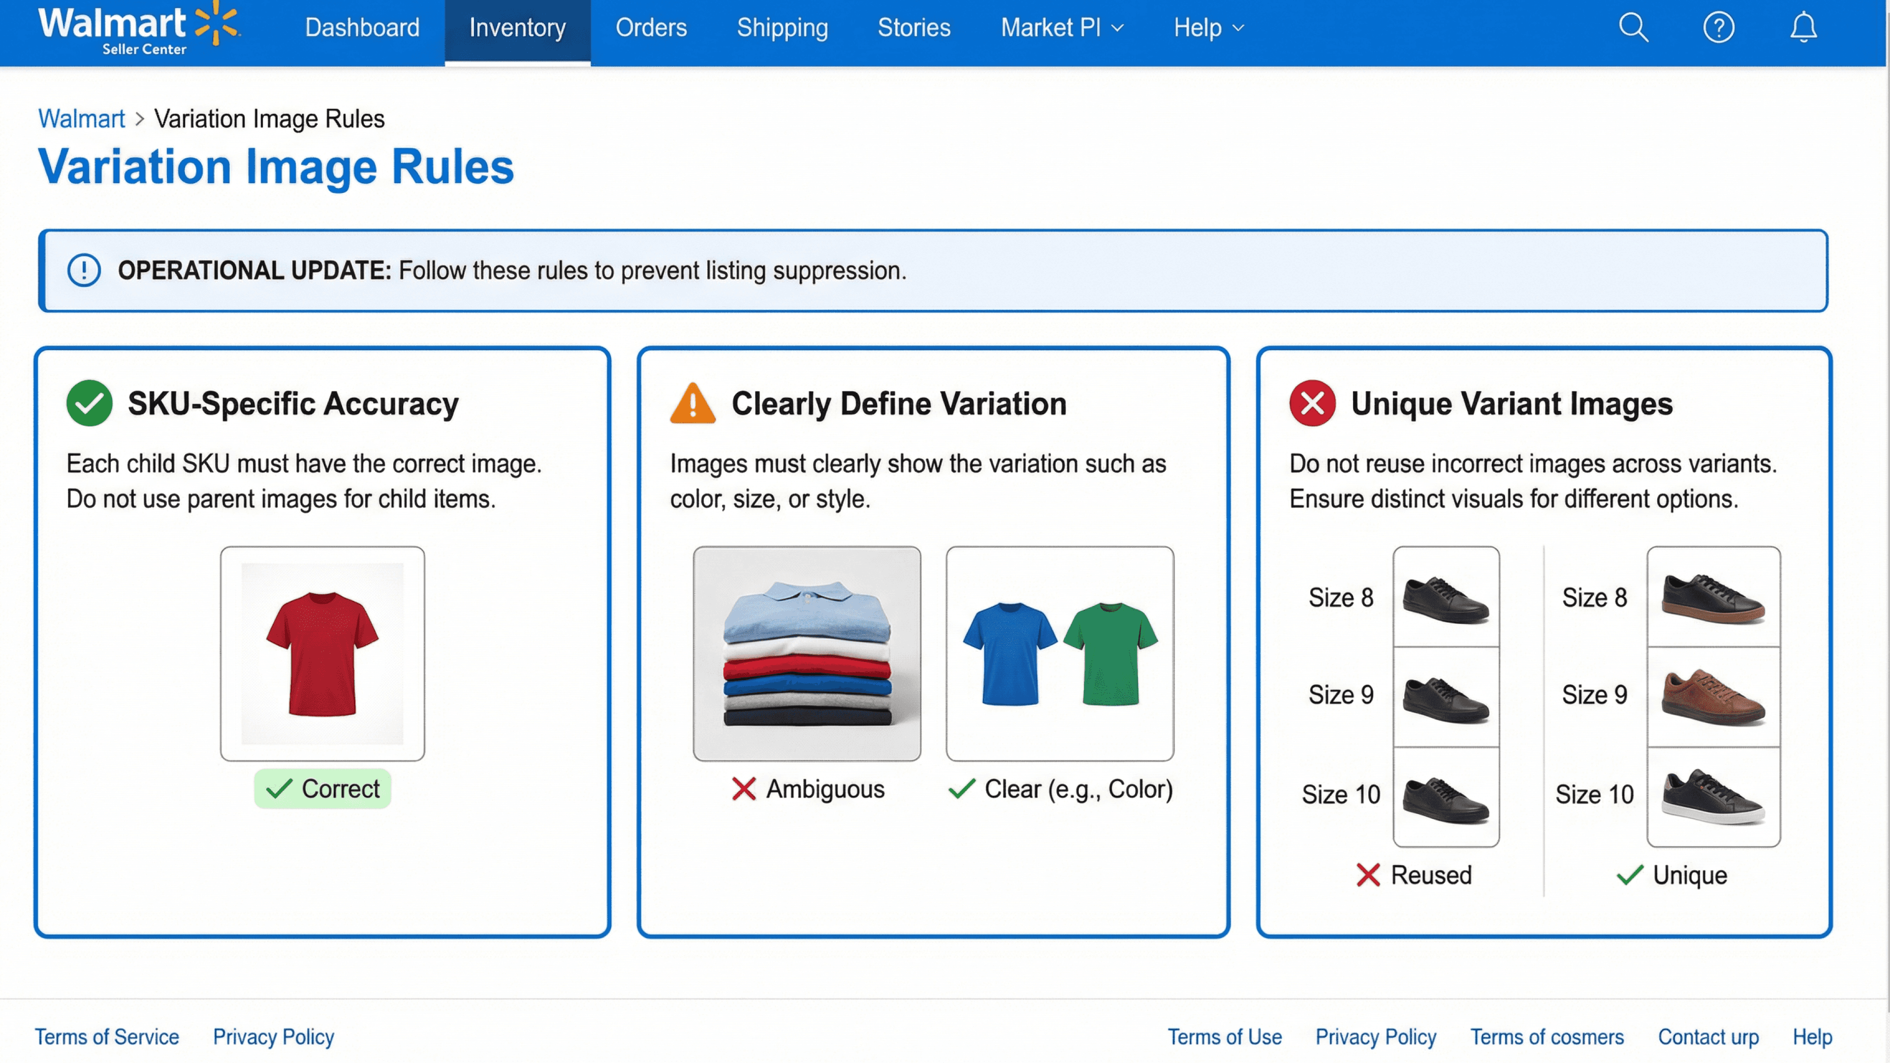1890x1063 pixels.
Task: Click green checkmark beside SKU-Specific Accuracy
Action: pos(90,403)
